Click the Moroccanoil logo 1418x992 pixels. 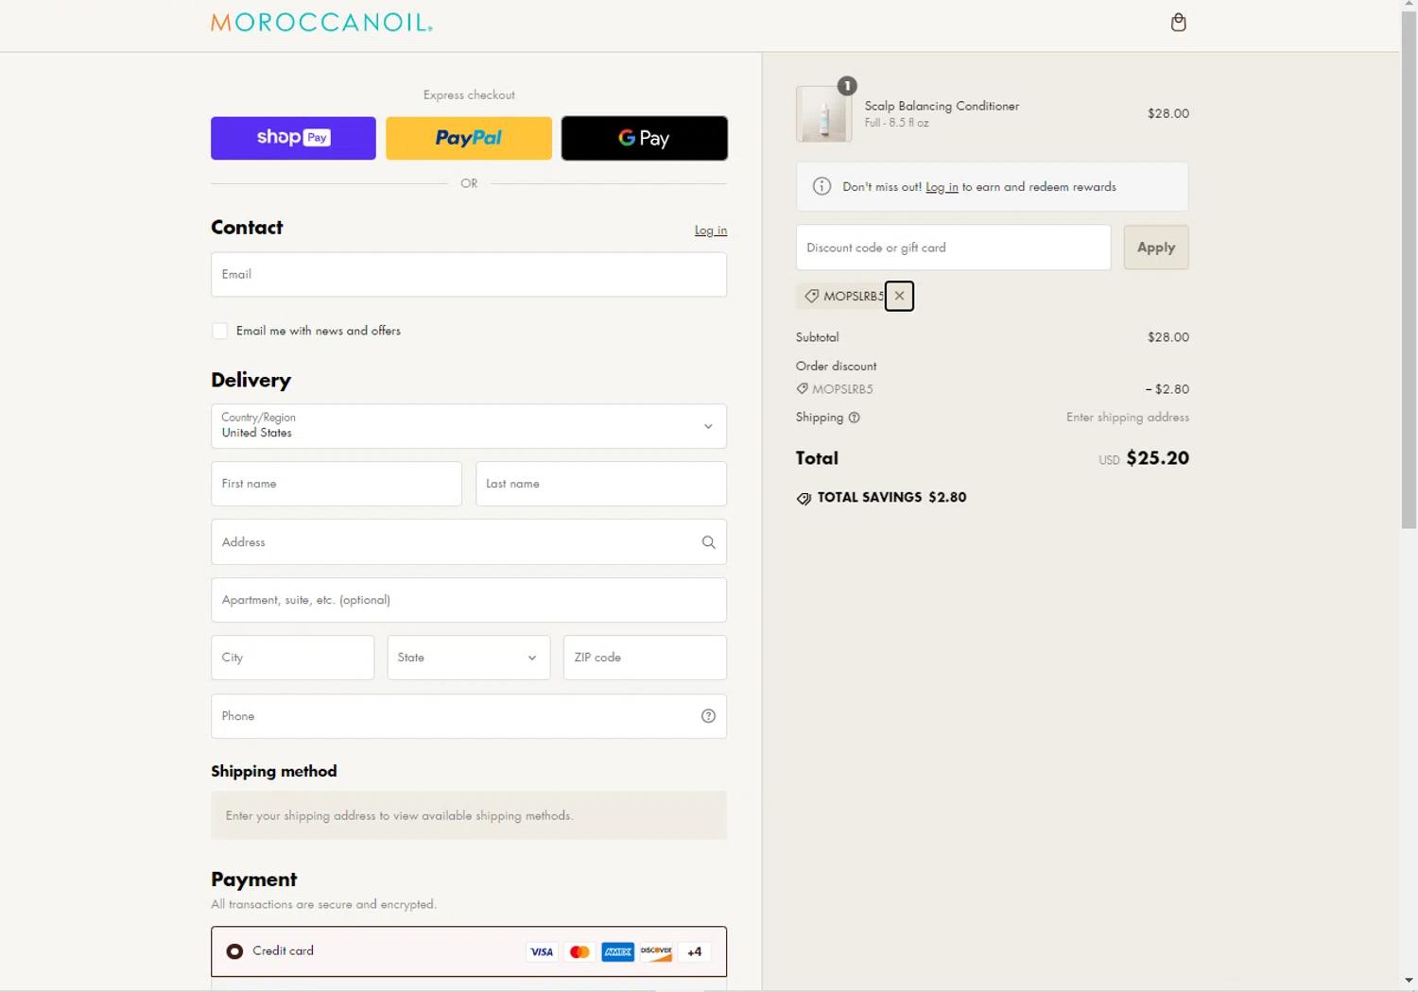click(321, 23)
